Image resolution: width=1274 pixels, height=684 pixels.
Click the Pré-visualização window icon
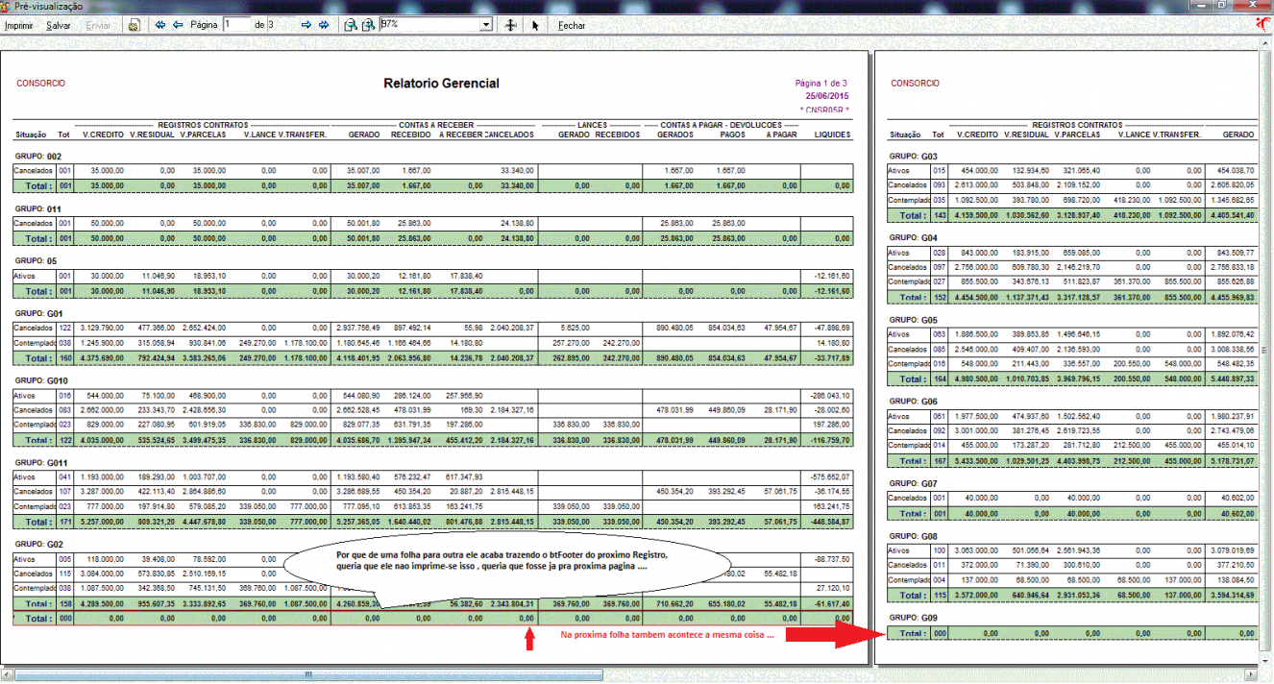pyautogui.click(x=7, y=6)
